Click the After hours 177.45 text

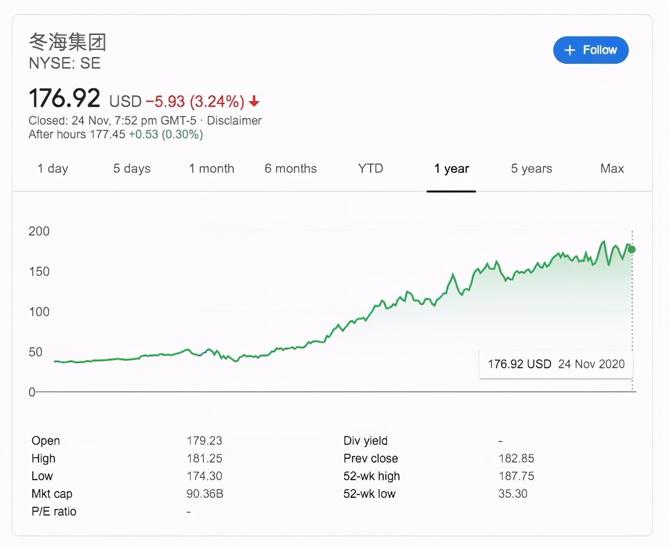[x=77, y=135]
